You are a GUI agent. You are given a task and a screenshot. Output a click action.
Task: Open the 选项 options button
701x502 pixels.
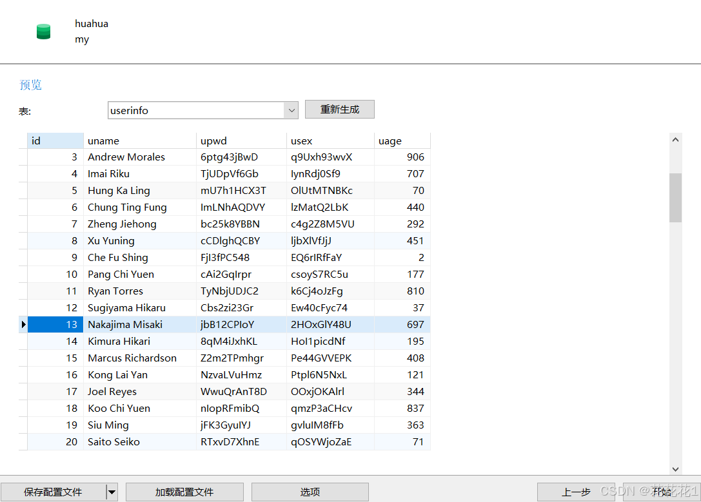310,492
